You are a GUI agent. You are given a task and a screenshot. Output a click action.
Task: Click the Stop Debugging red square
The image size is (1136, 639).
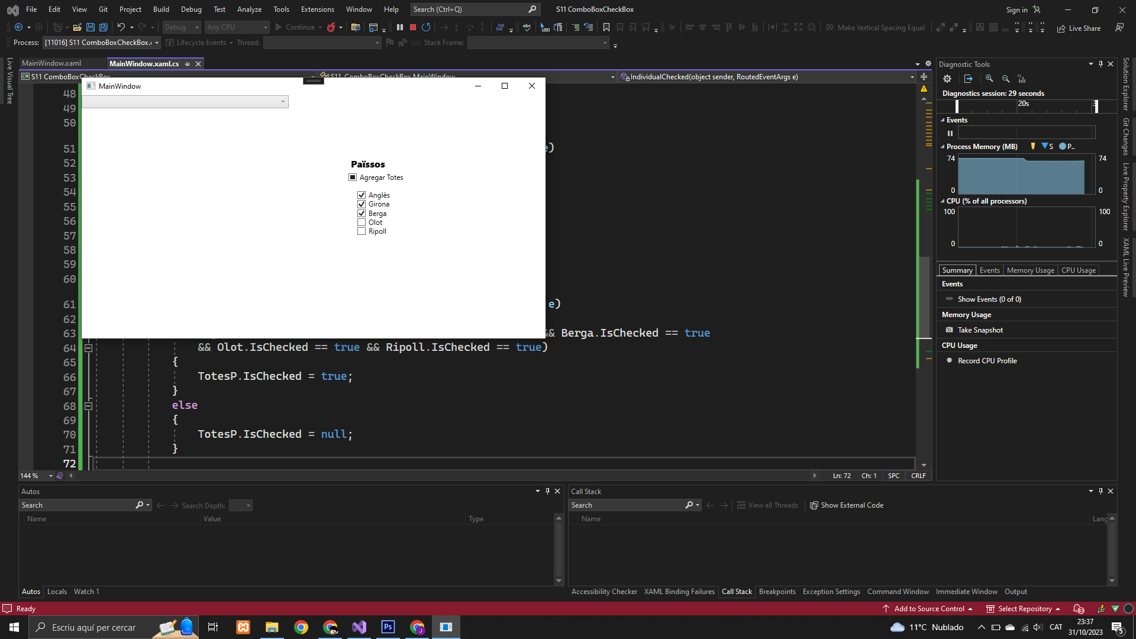coord(413,27)
